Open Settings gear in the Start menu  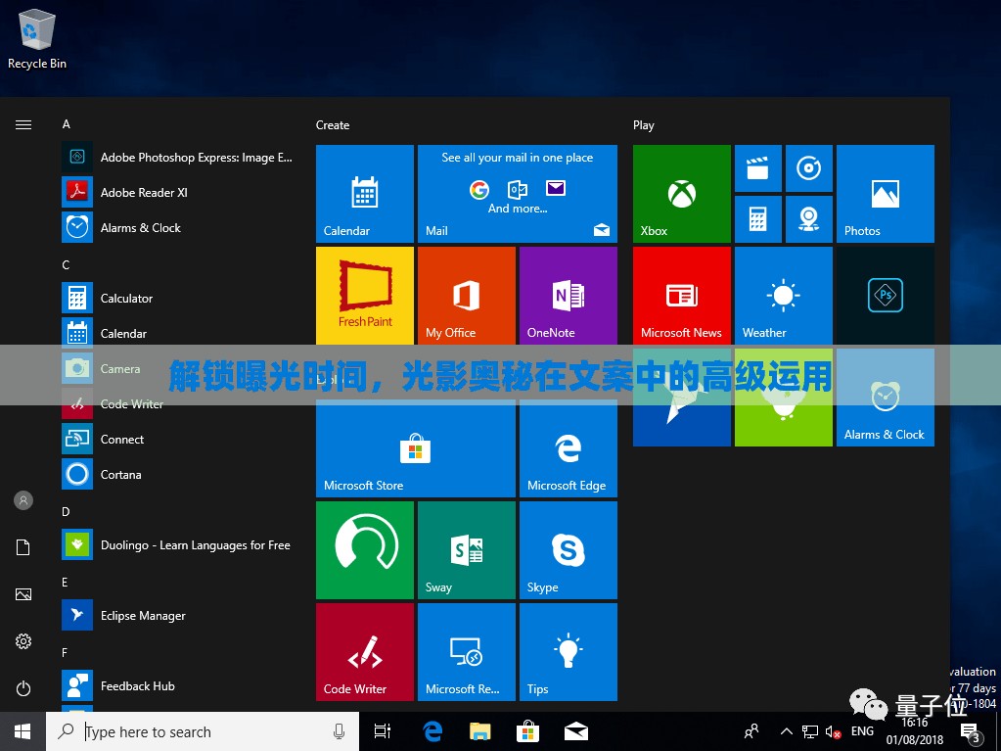(23, 641)
